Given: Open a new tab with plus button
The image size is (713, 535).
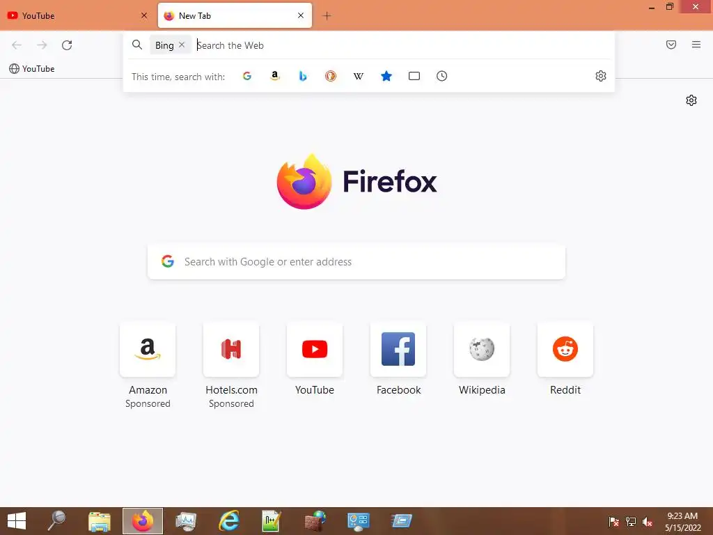Looking at the screenshot, I should (327, 16).
